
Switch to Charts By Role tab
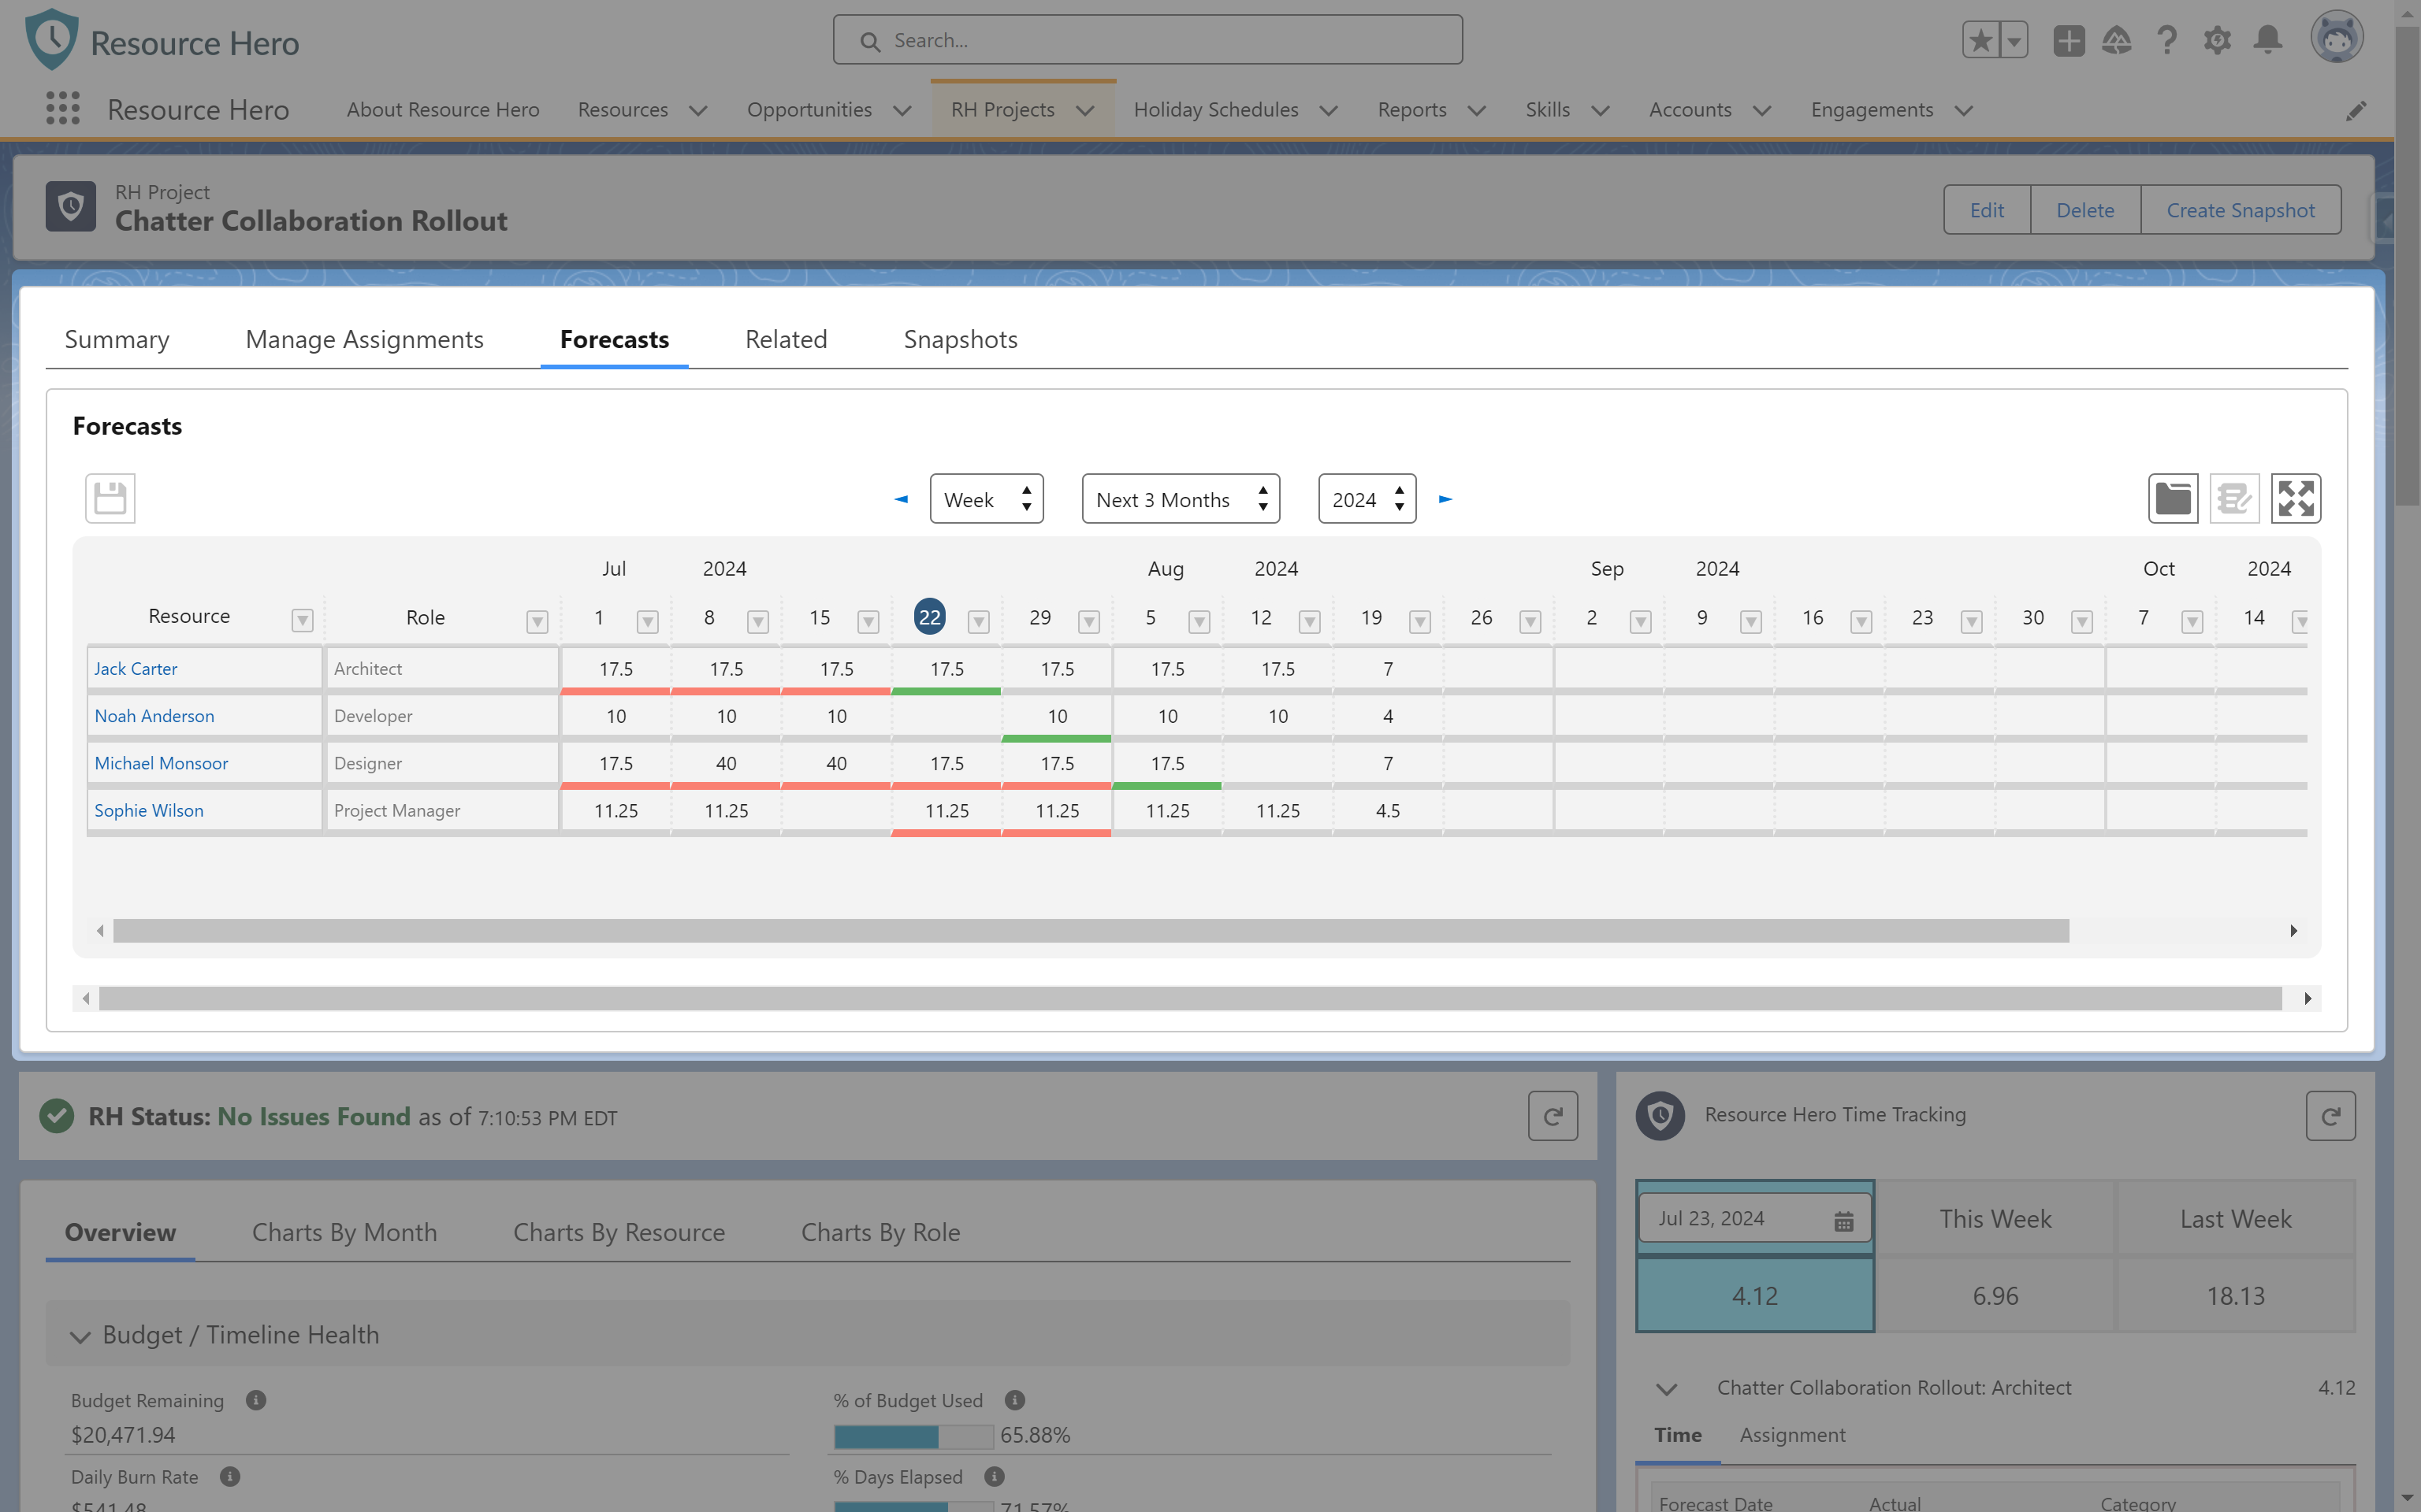pyautogui.click(x=880, y=1232)
